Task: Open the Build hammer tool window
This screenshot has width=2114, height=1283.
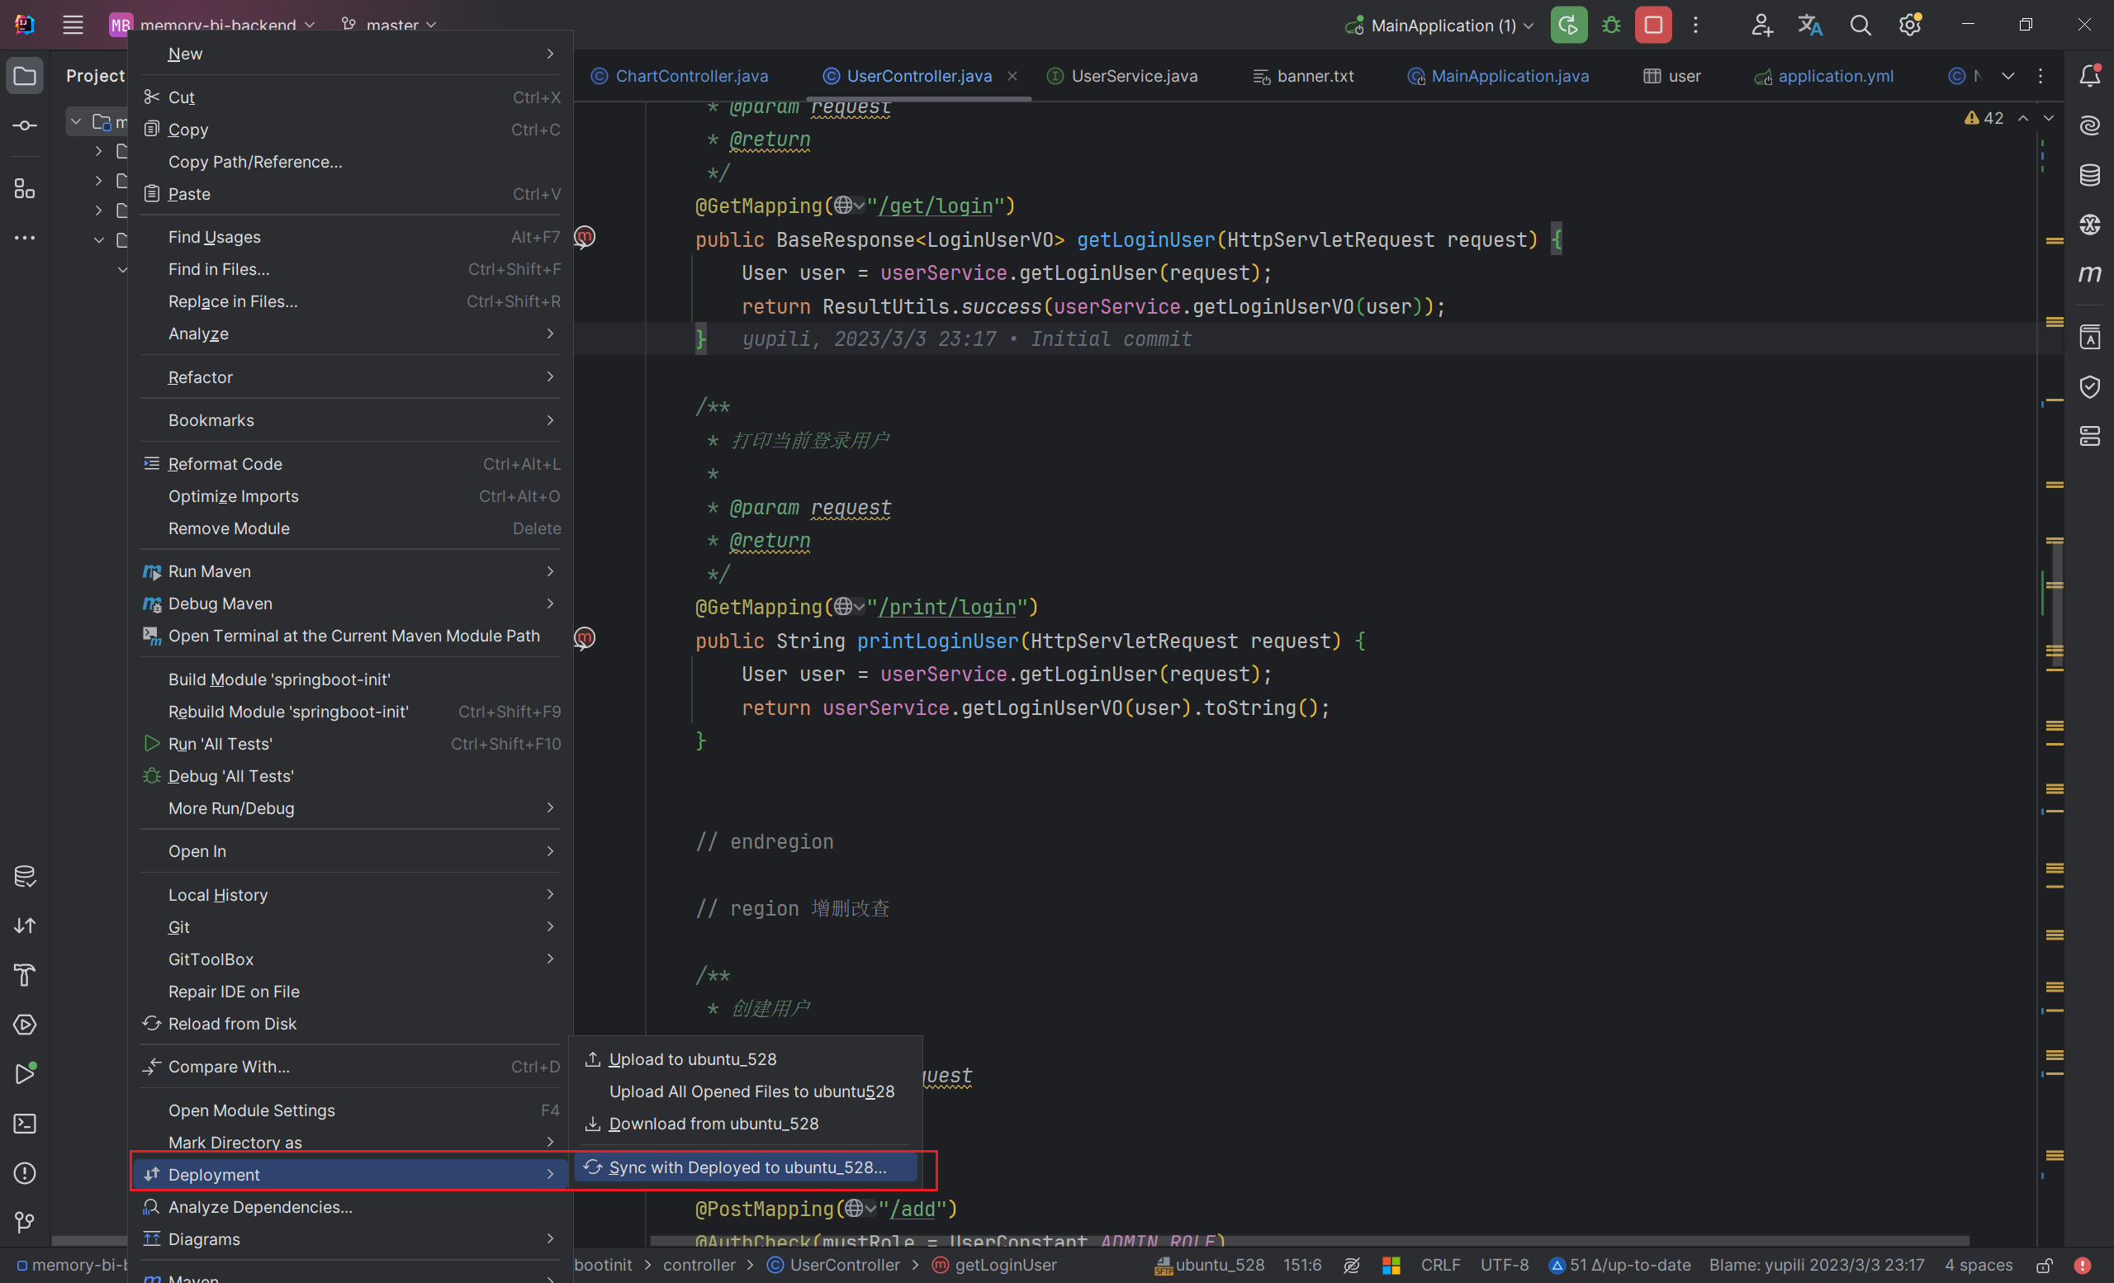Action: (25, 975)
